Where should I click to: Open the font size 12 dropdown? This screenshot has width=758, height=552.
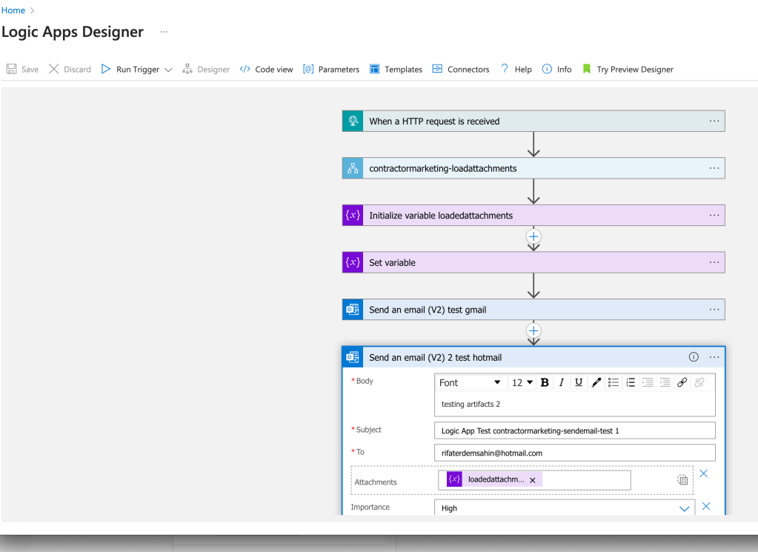522,382
